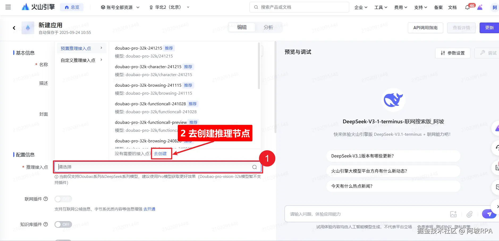Go back using the left arrow
The image size is (499, 241).
(x=14, y=28)
